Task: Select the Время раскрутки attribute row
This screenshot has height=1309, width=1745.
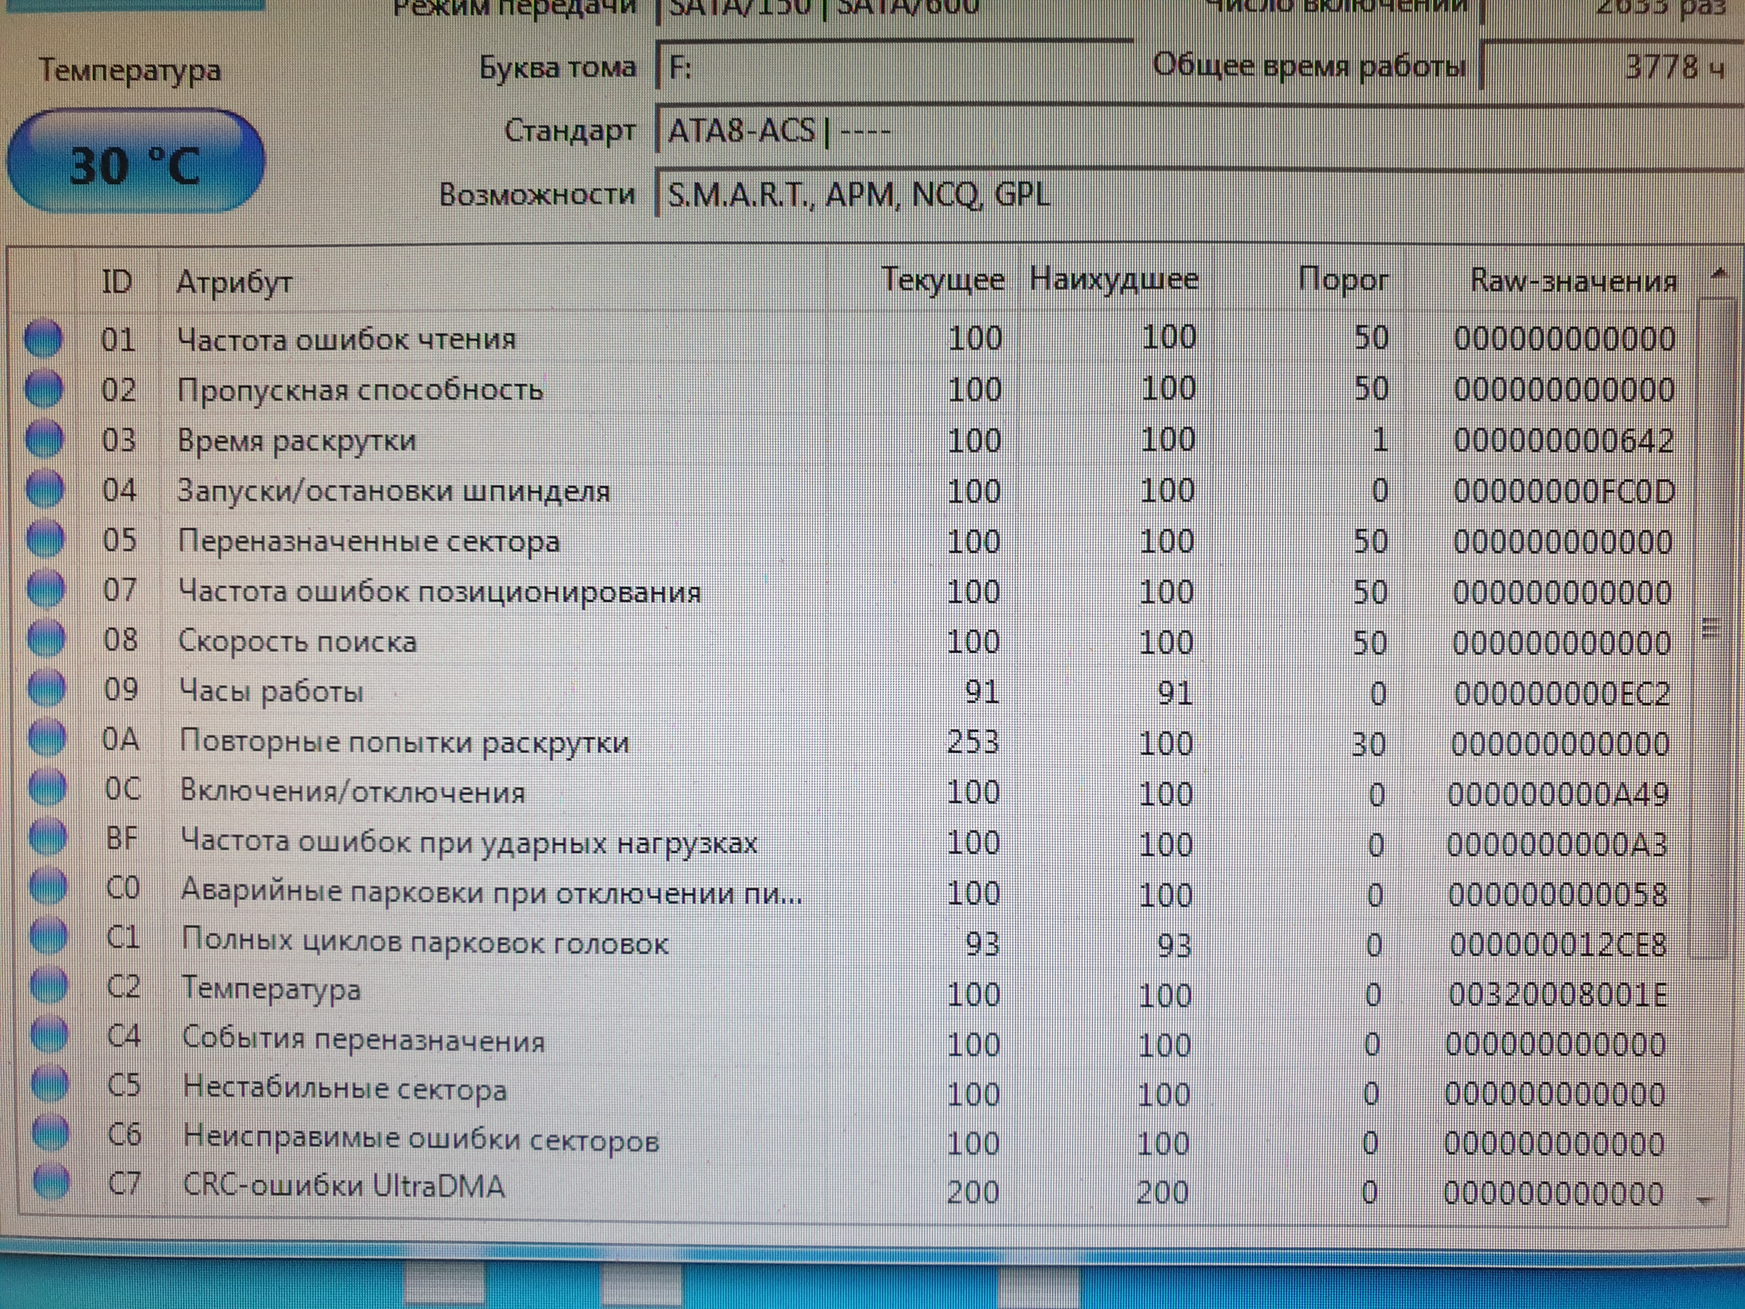Action: (296, 440)
